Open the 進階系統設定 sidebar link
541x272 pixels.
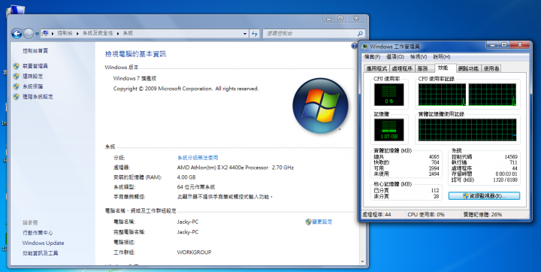pyautogui.click(x=38, y=97)
